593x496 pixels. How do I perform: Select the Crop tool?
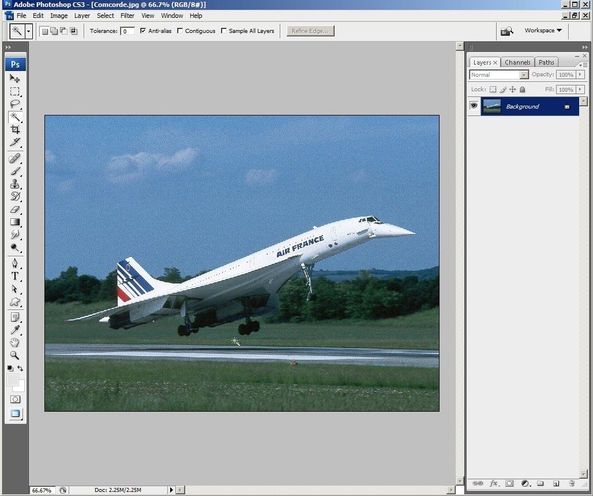tap(15, 129)
